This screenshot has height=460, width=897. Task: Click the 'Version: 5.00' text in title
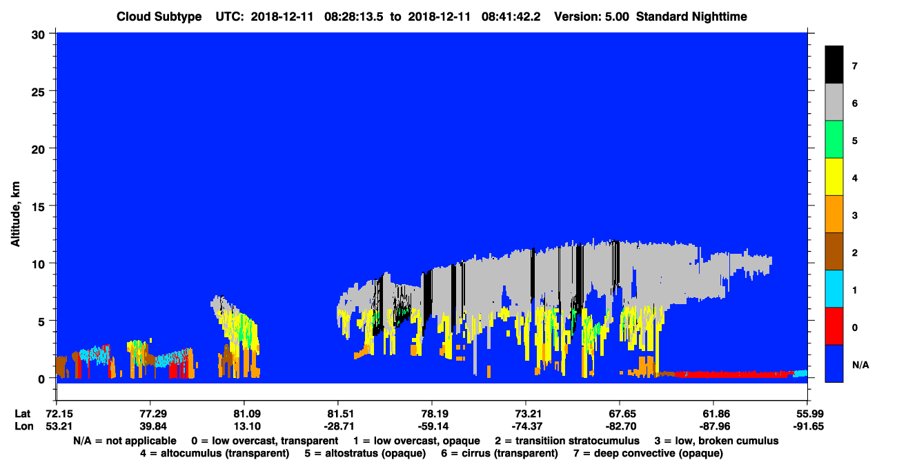coord(591,17)
